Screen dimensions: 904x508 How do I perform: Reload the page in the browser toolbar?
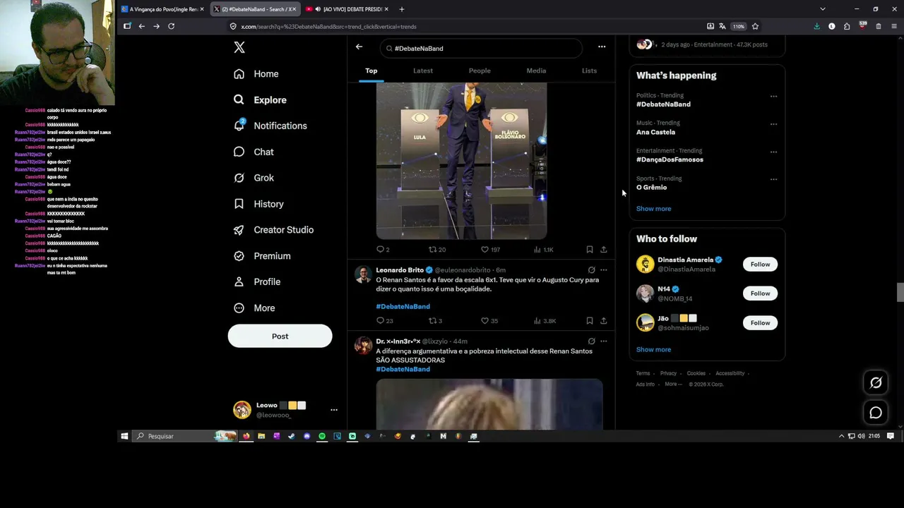point(171,26)
